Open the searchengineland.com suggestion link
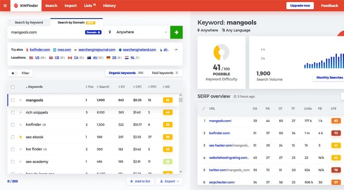The width and height of the screenshot is (344, 190). click(x=139, y=49)
